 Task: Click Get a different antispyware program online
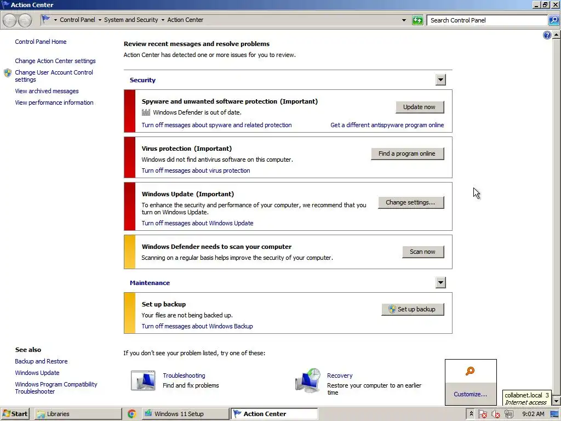(387, 125)
